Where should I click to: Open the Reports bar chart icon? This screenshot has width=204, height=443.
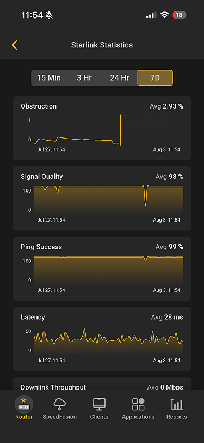[177, 404]
